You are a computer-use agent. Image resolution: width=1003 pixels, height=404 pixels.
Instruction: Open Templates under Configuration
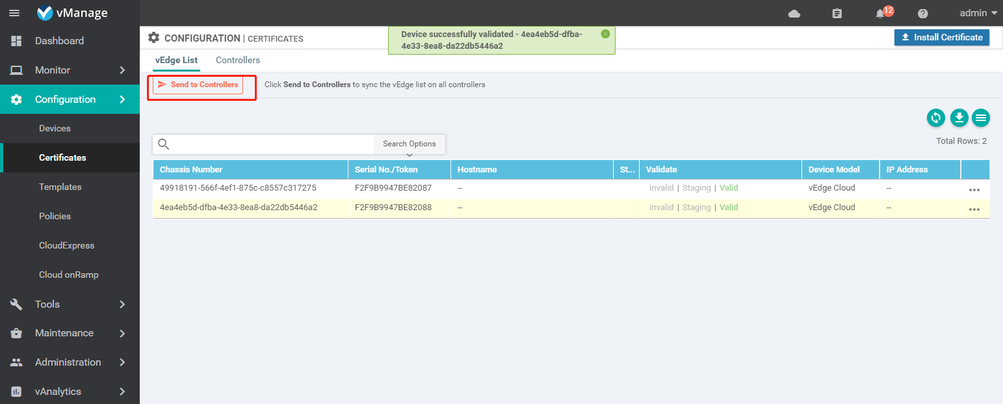pyautogui.click(x=60, y=187)
